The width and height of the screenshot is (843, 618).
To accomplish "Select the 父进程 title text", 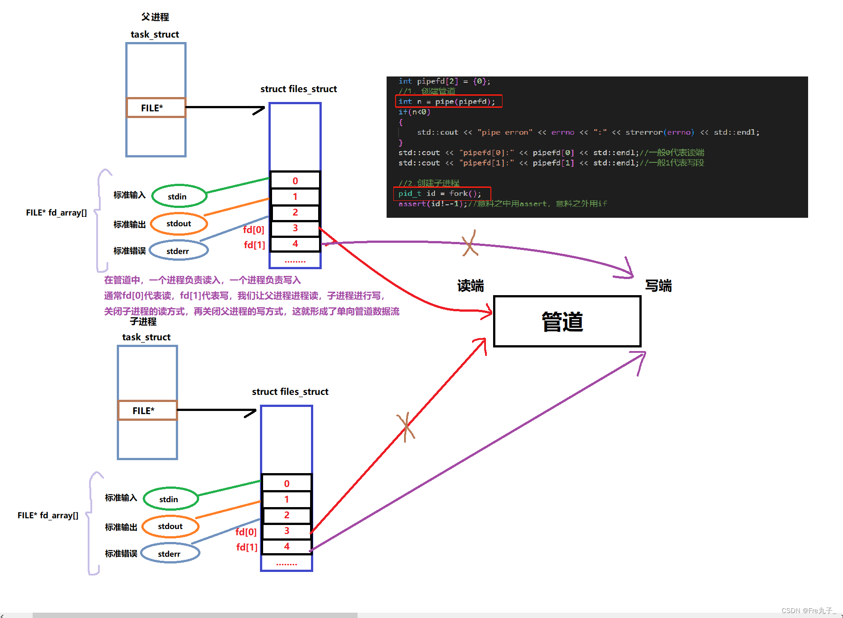I will tap(155, 17).
